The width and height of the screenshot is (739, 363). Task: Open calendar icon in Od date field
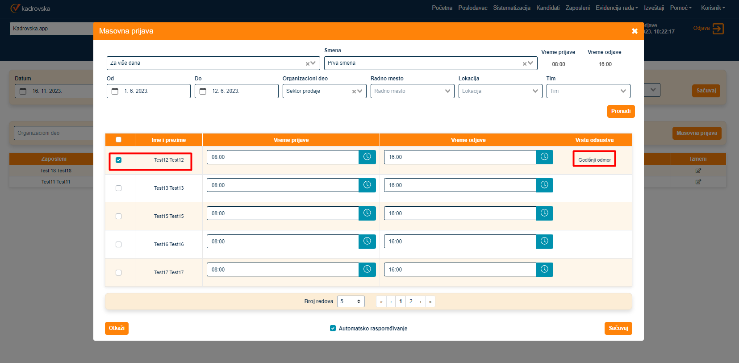pyautogui.click(x=115, y=91)
